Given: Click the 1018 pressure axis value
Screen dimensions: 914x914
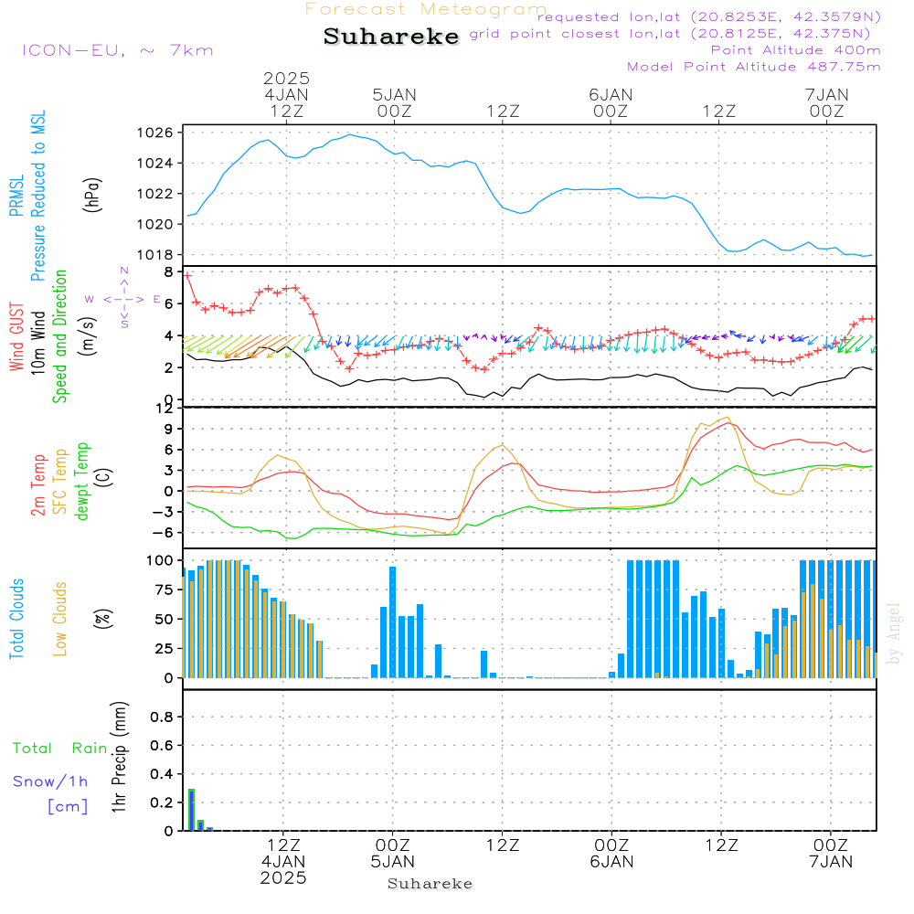Looking at the screenshot, I should 155,255.
